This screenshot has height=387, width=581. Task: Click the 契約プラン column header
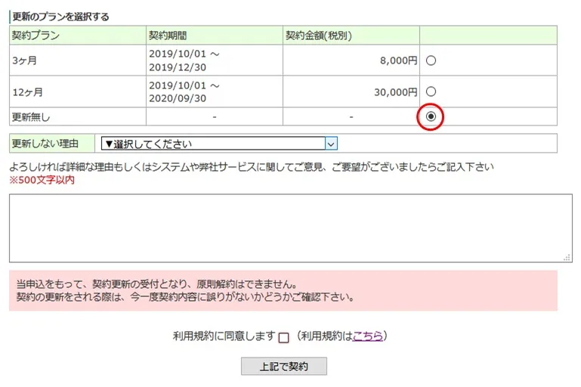click(36, 36)
